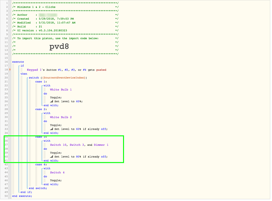Open the 'Keypad 1's button' condition
Viewport: 272px width, 201px height.
(67, 70)
